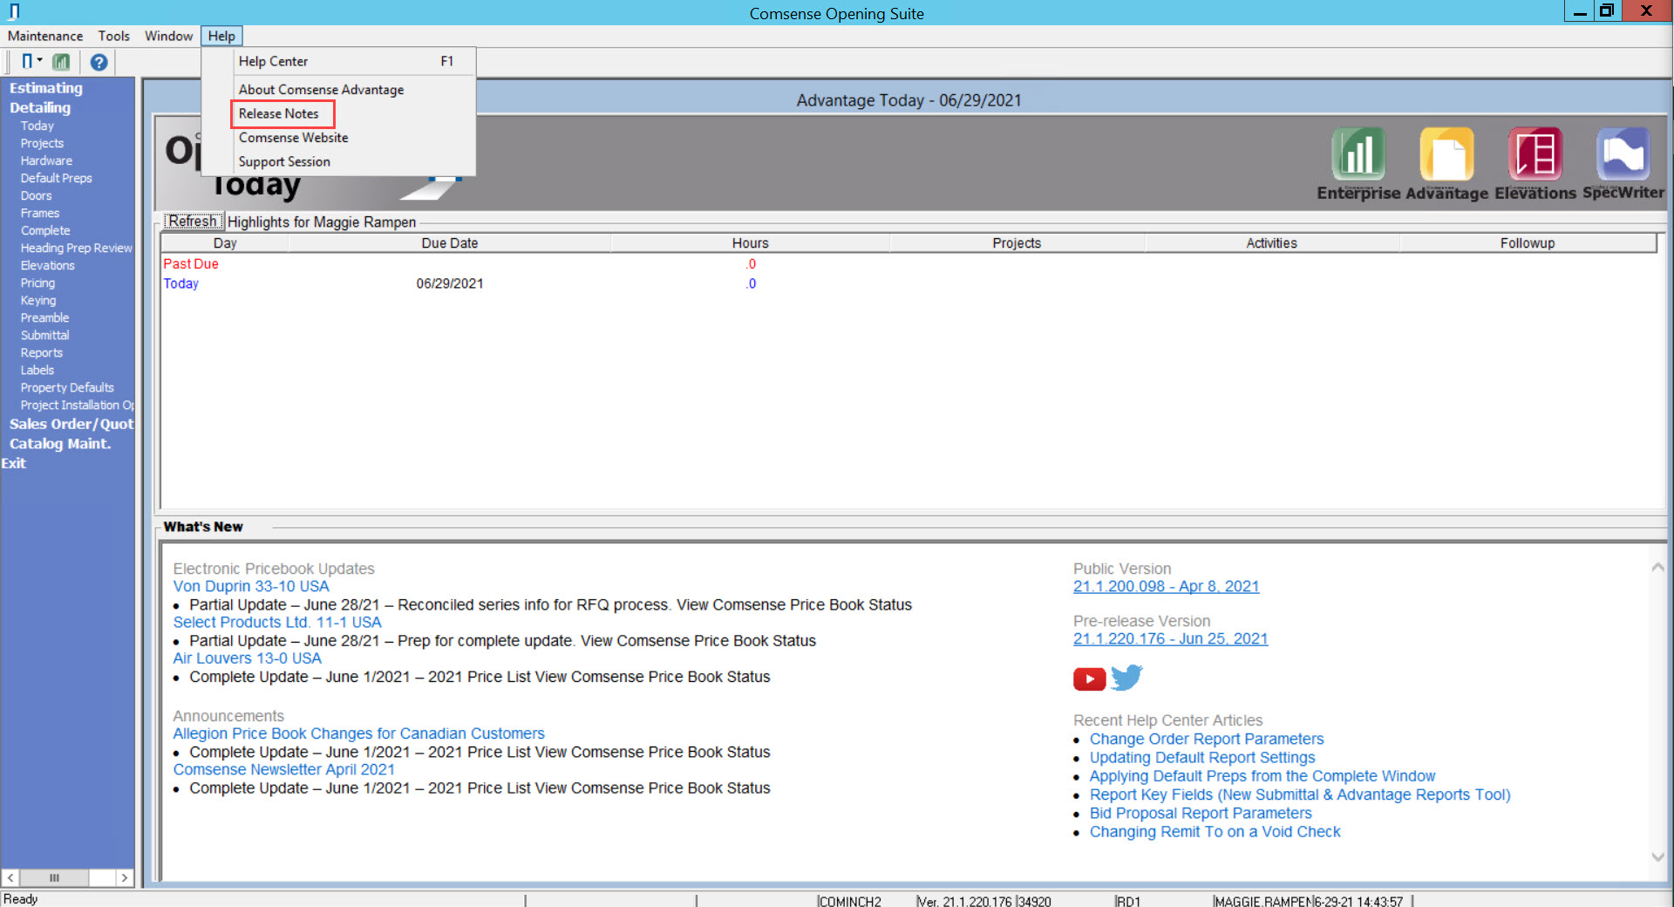Open the Elevations app icon
The width and height of the screenshot is (1674, 907).
(1534, 153)
